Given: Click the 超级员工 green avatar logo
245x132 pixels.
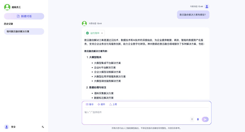Looking at the screenshot, I should (x=7, y=7).
